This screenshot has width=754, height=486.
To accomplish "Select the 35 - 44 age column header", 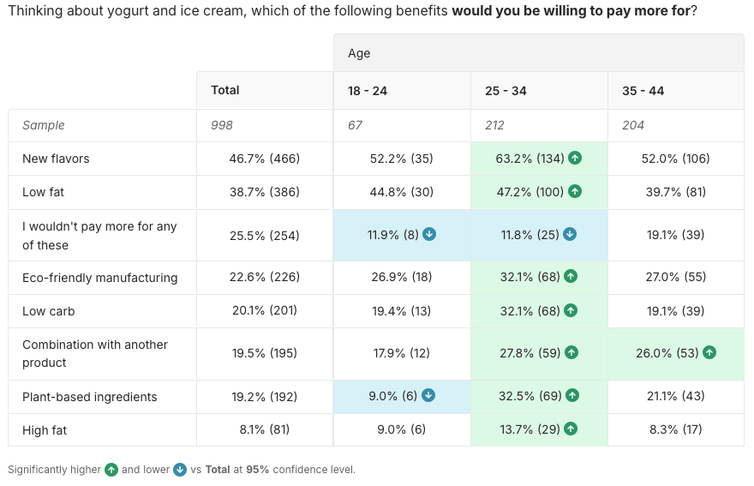I will [643, 91].
